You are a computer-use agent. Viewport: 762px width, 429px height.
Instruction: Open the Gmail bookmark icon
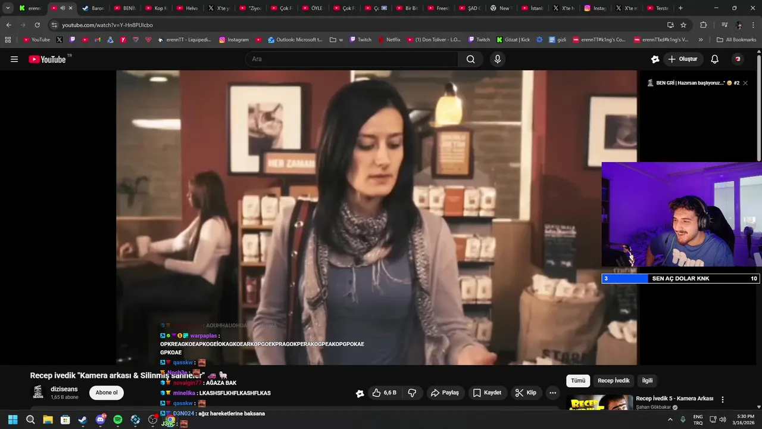click(98, 40)
